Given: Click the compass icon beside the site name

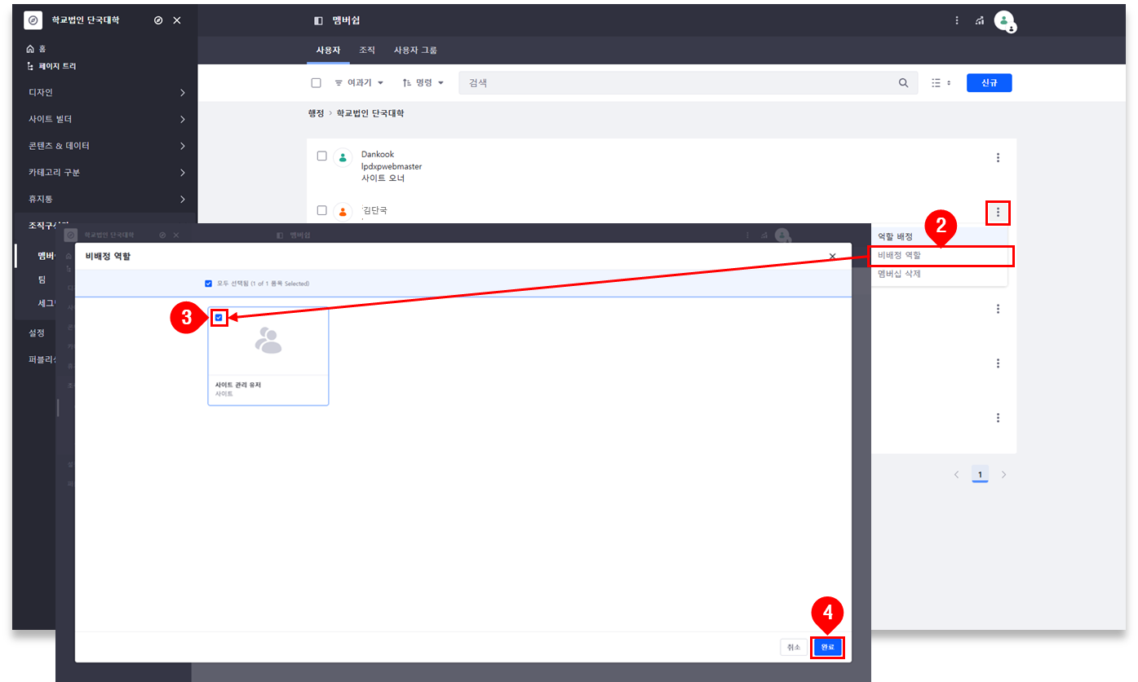Looking at the screenshot, I should pos(157,20).
